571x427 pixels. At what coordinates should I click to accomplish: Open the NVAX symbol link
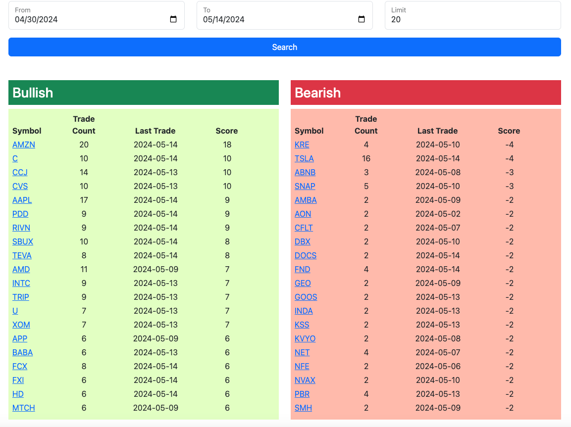pos(305,380)
